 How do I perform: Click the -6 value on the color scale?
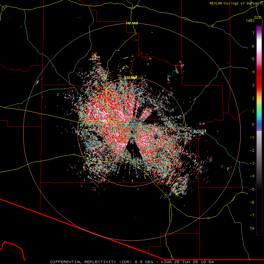point(252,202)
